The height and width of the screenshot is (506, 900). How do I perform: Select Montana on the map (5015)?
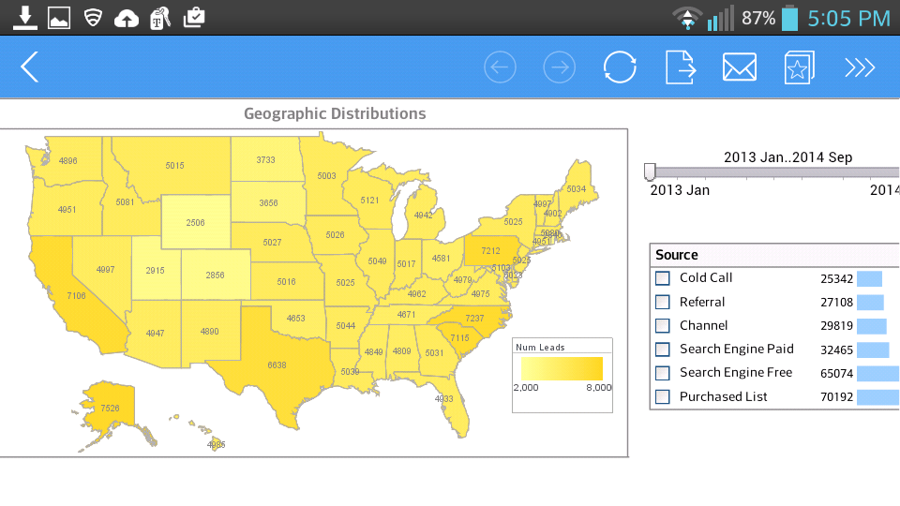[x=174, y=165]
